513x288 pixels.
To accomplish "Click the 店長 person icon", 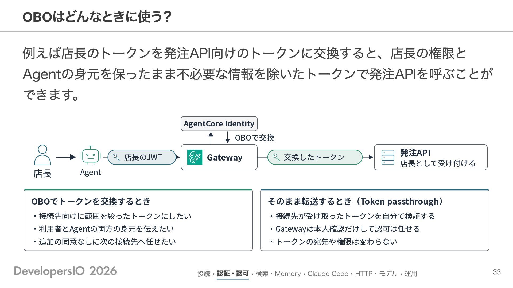I will [x=42, y=155].
